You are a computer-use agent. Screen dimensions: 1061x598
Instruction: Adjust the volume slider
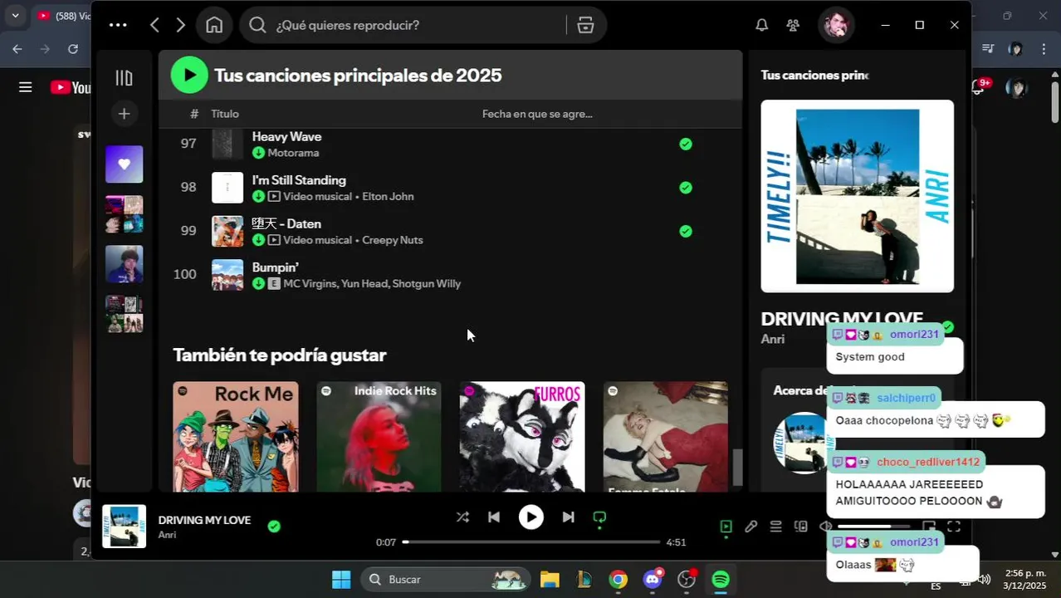[x=874, y=527]
